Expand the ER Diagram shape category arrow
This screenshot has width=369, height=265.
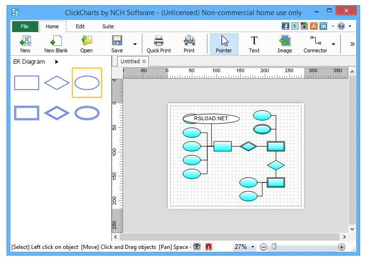point(57,62)
